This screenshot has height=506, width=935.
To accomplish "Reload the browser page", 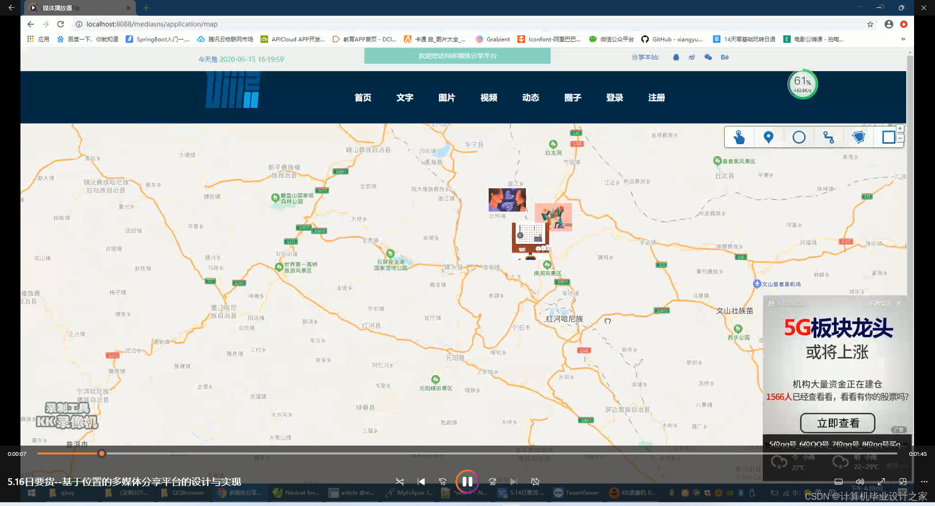I will click(60, 24).
